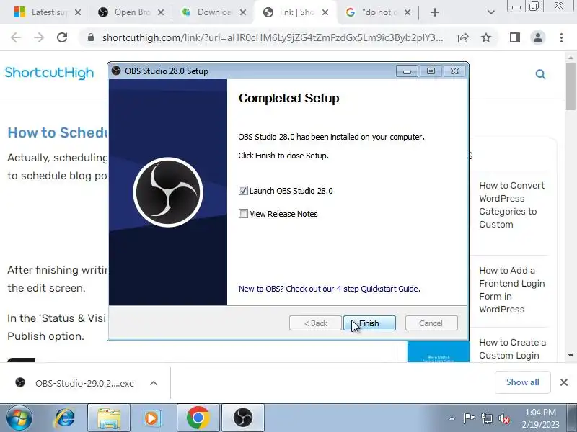Show hidden tray icons
This screenshot has height=432, width=577.
[x=452, y=418]
